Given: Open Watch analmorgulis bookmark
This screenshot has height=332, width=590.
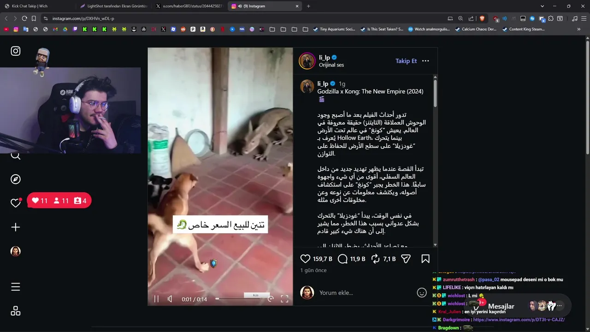Looking at the screenshot, I should coord(429,29).
